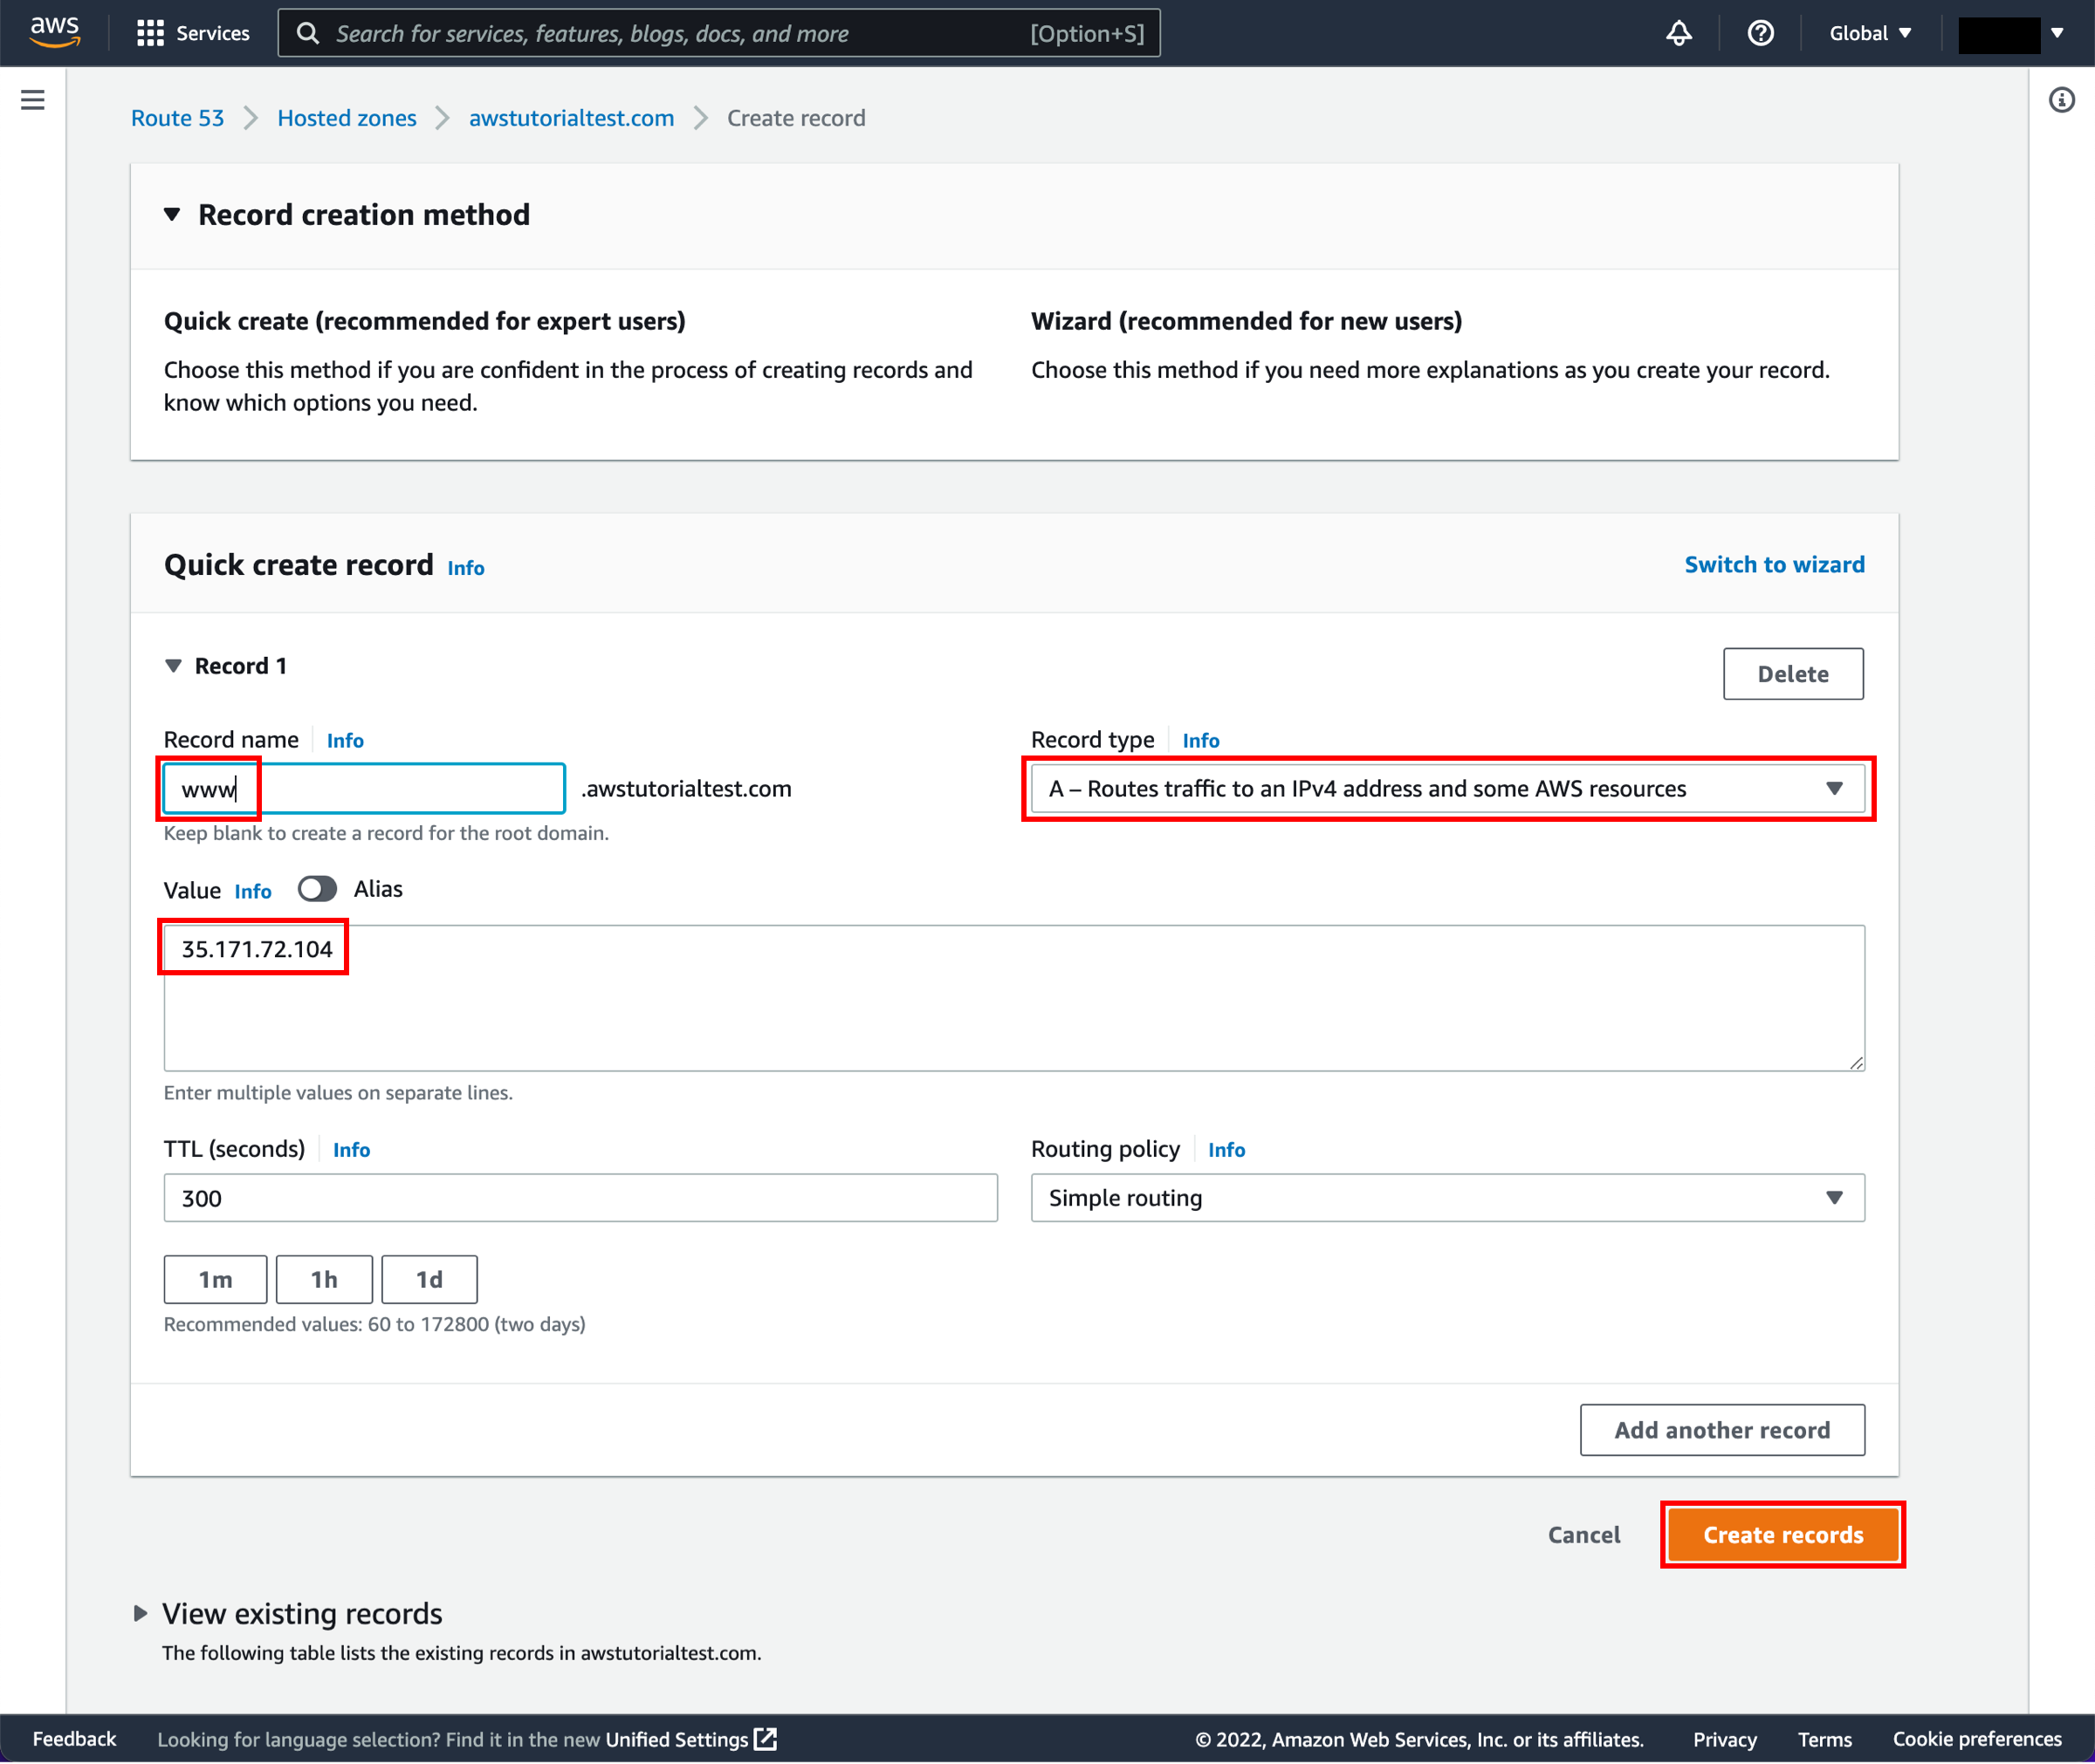
Task: Open Info next to Value
Action: click(x=253, y=892)
